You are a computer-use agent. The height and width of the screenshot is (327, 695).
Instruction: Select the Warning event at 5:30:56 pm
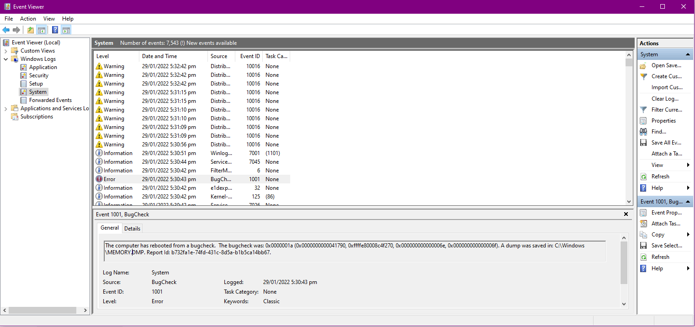click(192, 145)
